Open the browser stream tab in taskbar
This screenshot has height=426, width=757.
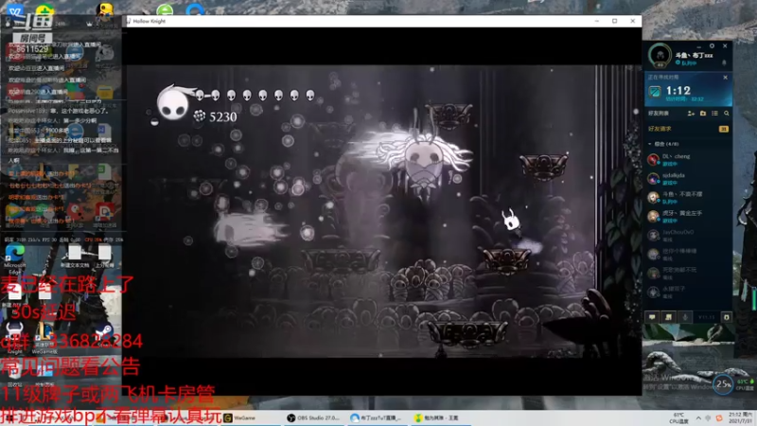tap(377, 418)
